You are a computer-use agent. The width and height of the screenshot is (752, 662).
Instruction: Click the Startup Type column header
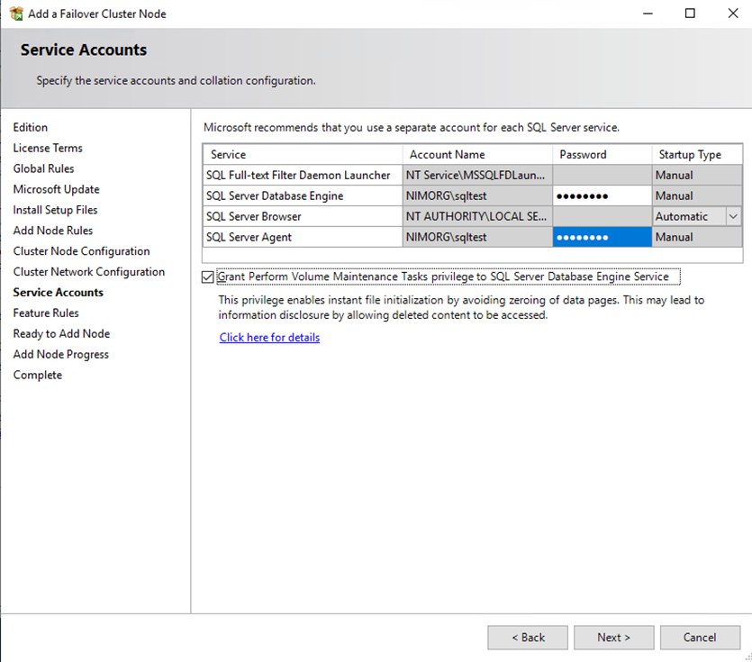(690, 155)
